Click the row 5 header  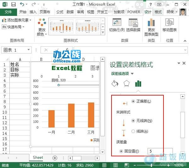5,86
